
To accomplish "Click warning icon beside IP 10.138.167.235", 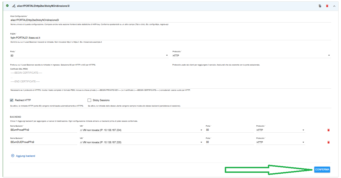I will point(81,142).
